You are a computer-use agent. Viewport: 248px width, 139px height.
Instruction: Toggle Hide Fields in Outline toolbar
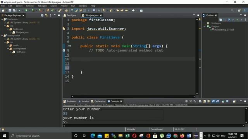point(229,20)
